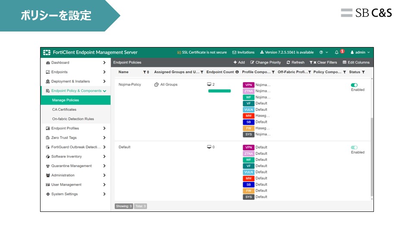
Task: Expand the Zero Trust Tags chevron
Action: point(104,138)
